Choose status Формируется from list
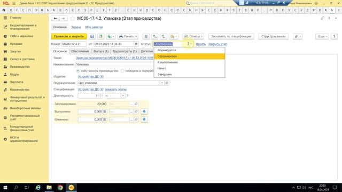 (x=189, y=50)
